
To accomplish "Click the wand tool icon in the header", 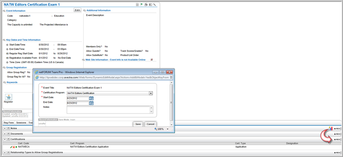I will [154, 5].
